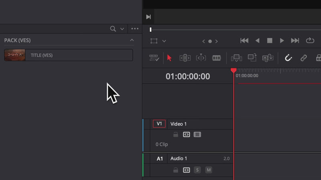Image resolution: width=321 pixels, height=180 pixels.
Task: Click Replace Clip edit button
Action: [x=268, y=58]
